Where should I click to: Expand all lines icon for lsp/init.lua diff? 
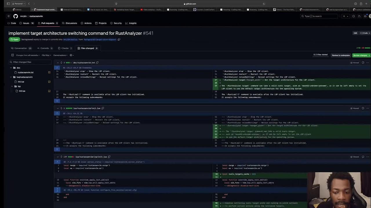pos(61,157)
